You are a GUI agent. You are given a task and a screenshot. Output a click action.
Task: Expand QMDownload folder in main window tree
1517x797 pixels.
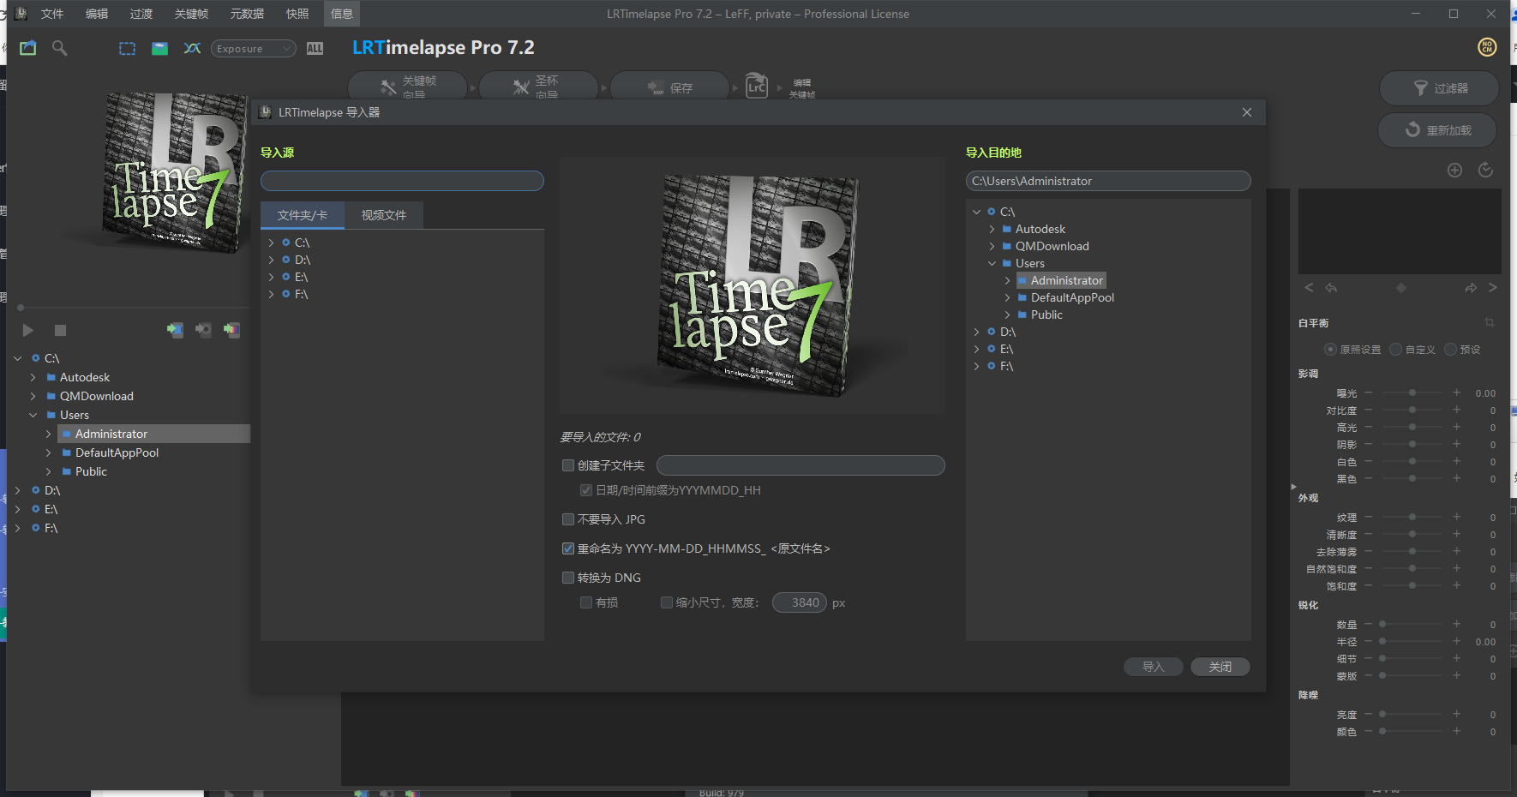33,396
